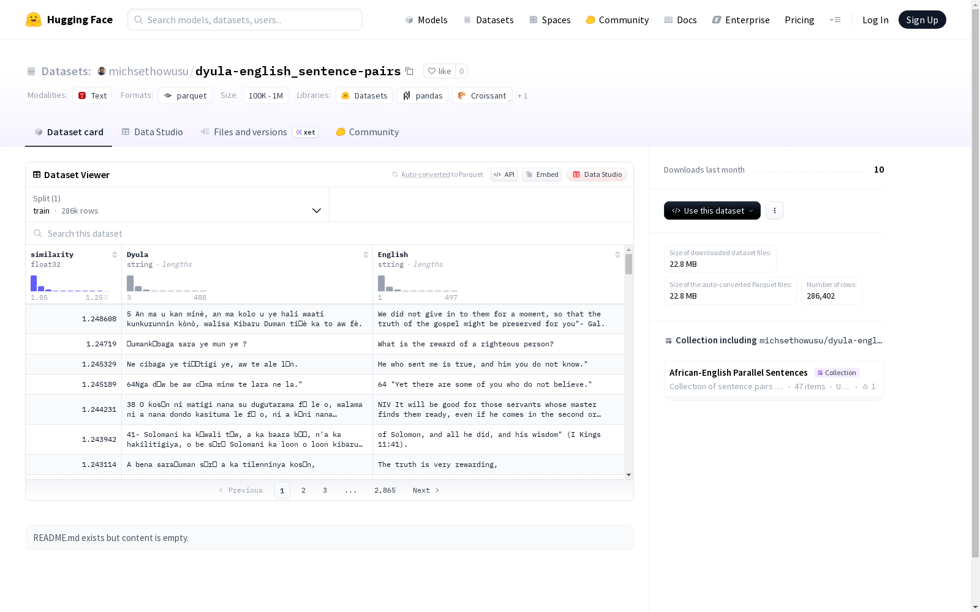This screenshot has width=980, height=612.
Task: Click the Hugging Face logo emoji
Action: pyautogui.click(x=34, y=20)
